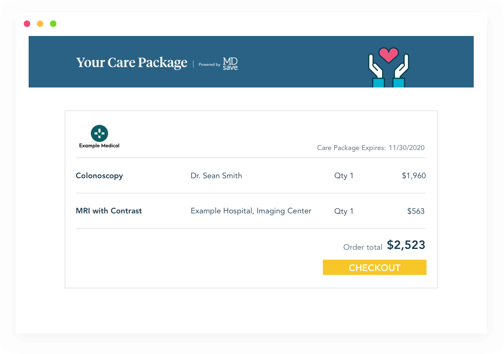The height and width of the screenshot is (354, 504).
Task: Click Dr. Sean Smith's name
Action: tap(216, 175)
